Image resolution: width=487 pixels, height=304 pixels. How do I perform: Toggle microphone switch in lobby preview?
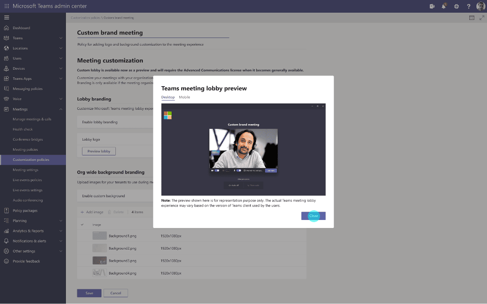(239, 170)
